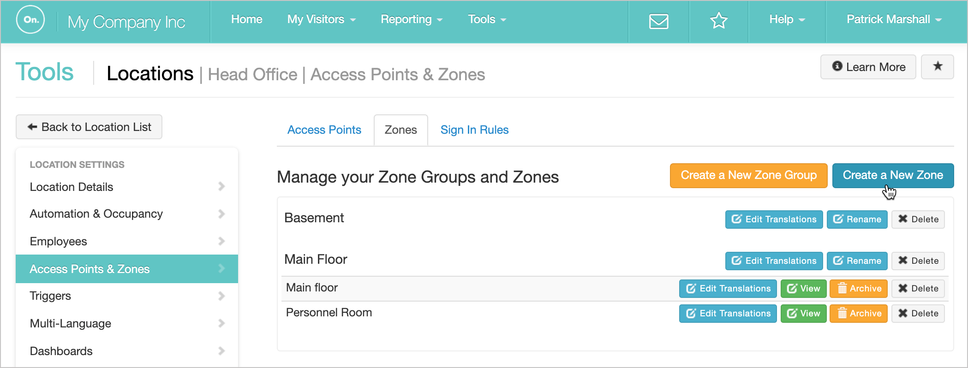Delete the Basement zone group
This screenshot has width=968, height=368.
click(x=918, y=220)
